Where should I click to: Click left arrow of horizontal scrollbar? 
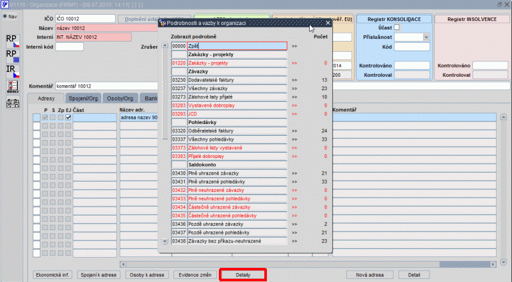pos(123,264)
